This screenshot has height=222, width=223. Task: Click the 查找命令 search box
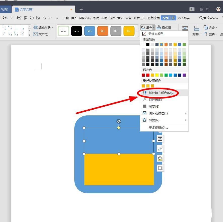tap(209, 18)
